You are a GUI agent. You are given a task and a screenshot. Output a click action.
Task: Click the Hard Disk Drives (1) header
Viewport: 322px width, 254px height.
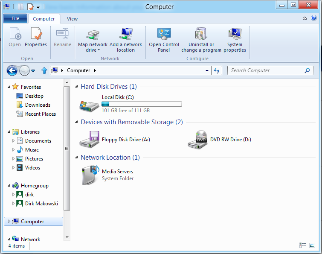tap(109, 87)
